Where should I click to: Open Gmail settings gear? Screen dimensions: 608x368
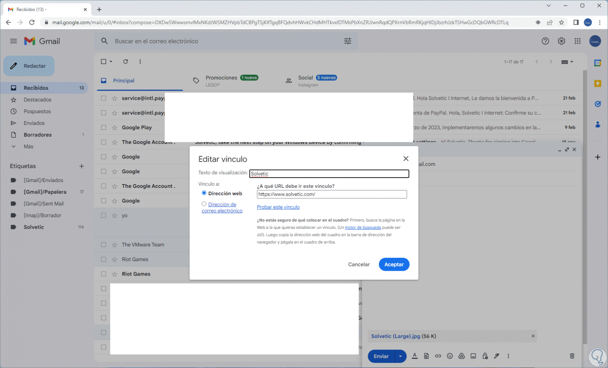tap(561, 41)
